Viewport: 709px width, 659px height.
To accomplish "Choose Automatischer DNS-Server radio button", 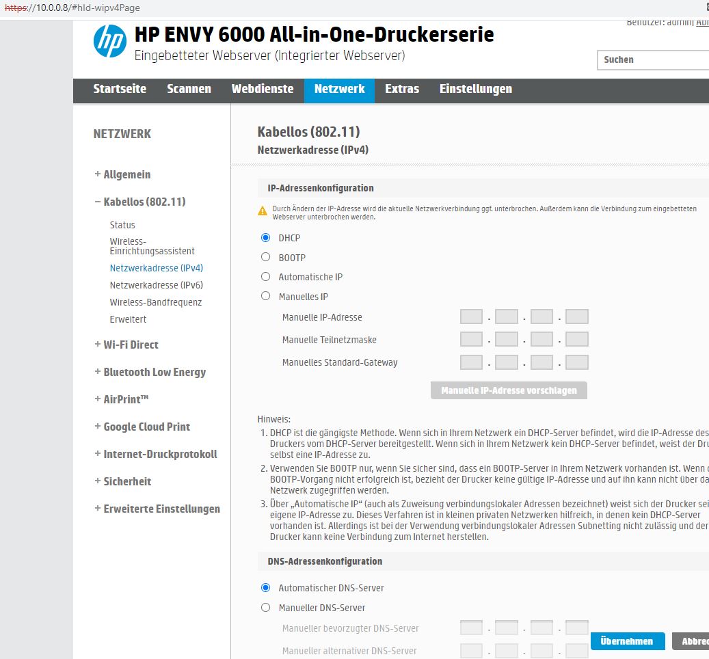I will [x=265, y=588].
